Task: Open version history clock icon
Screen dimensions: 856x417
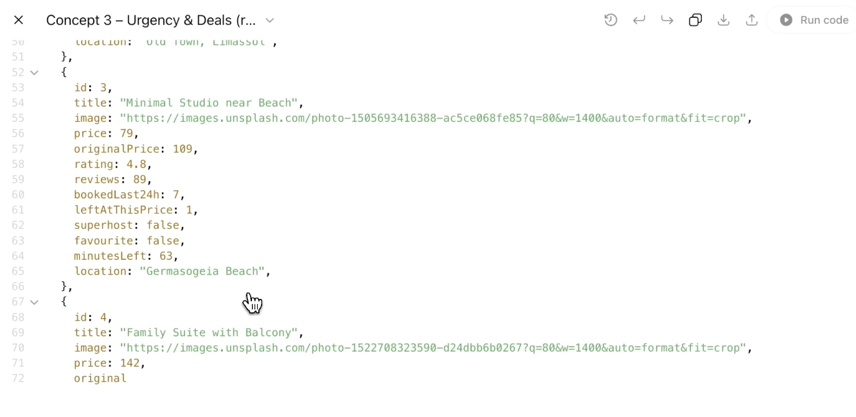Action: [x=611, y=20]
